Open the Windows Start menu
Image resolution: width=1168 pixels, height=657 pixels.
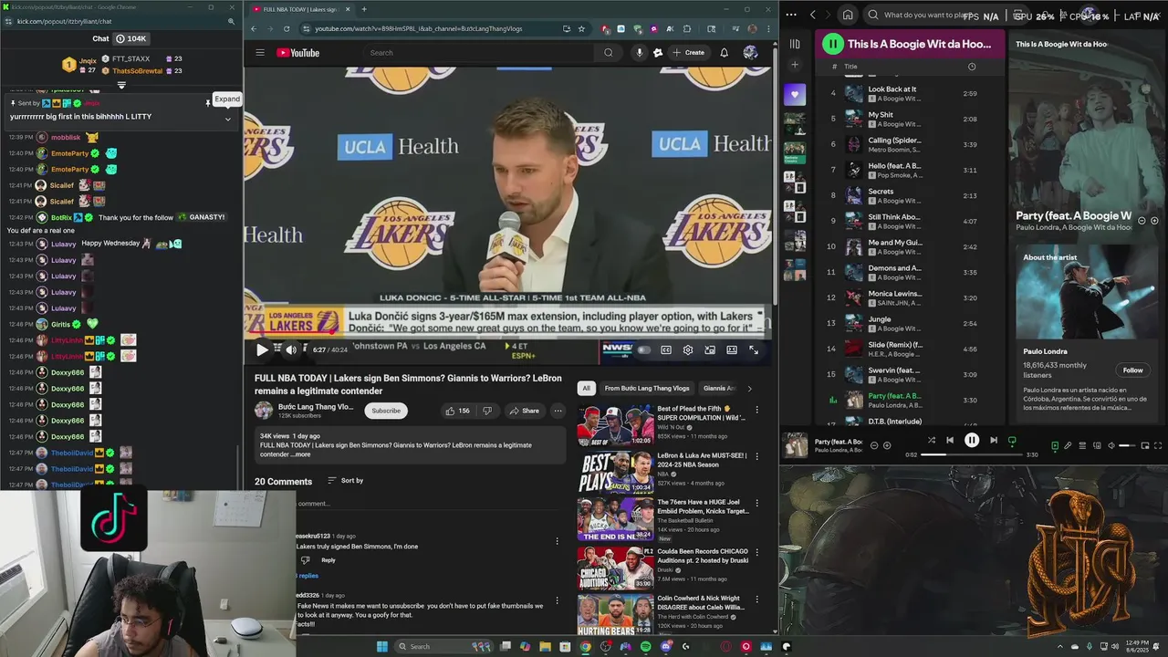[x=382, y=646]
